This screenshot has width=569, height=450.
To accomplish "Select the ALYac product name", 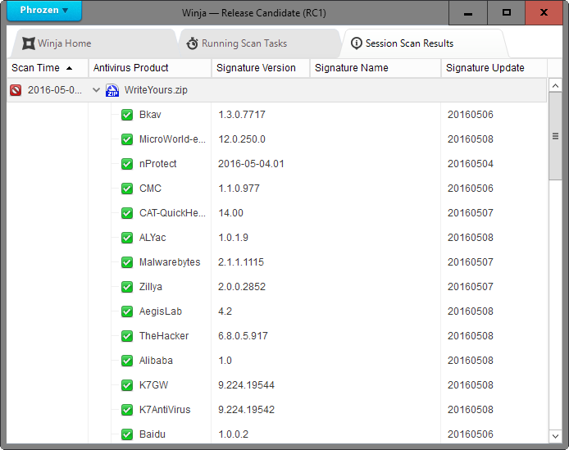I will (152, 238).
